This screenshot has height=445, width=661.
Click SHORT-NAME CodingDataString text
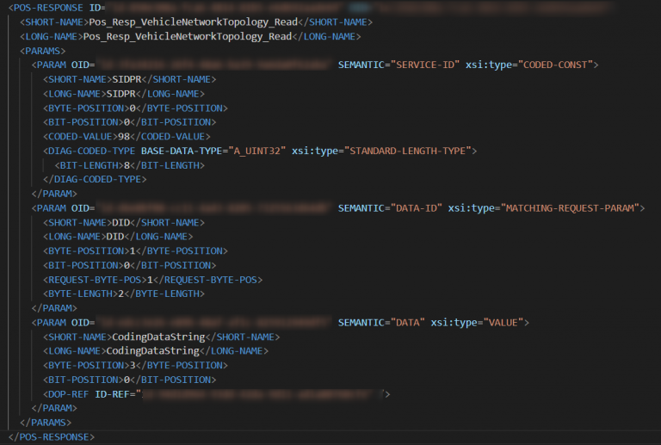click(158, 337)
